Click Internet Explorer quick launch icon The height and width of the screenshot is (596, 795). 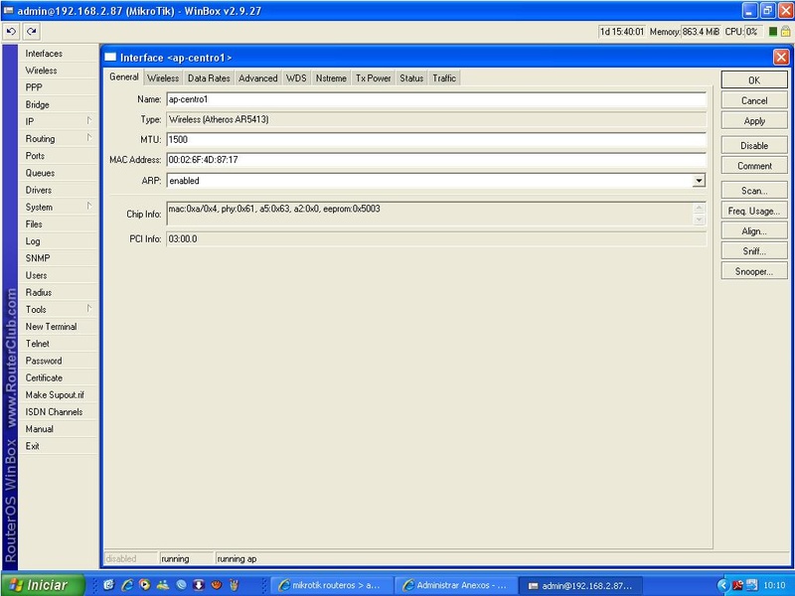click(127, 585)
